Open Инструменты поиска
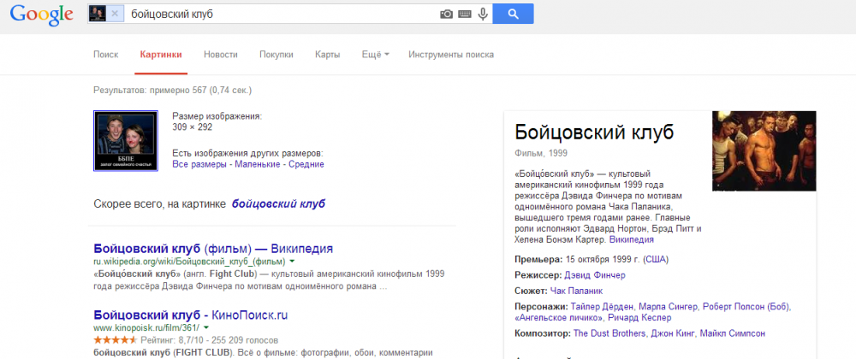The height and width of the screenshot is (359, 856). (451, 55)
